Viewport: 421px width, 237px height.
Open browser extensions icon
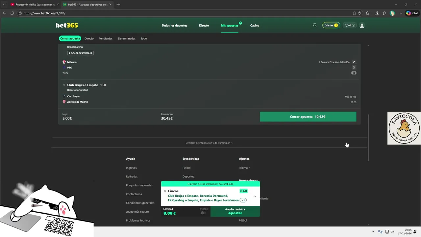(368, 13)
